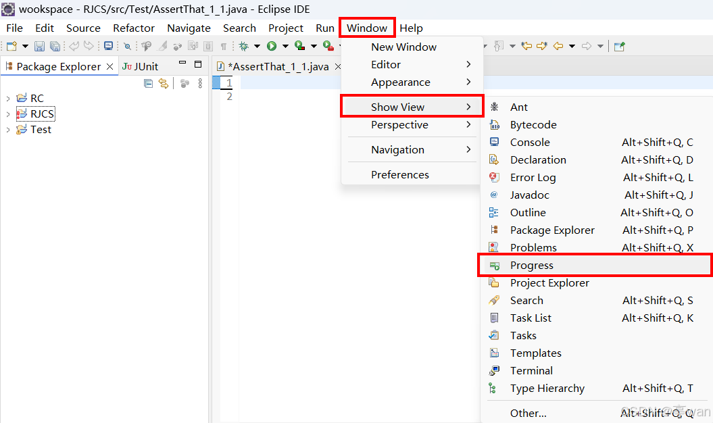Toggle Show Whitespace Characters pilcrow icon

click(223, 46)
